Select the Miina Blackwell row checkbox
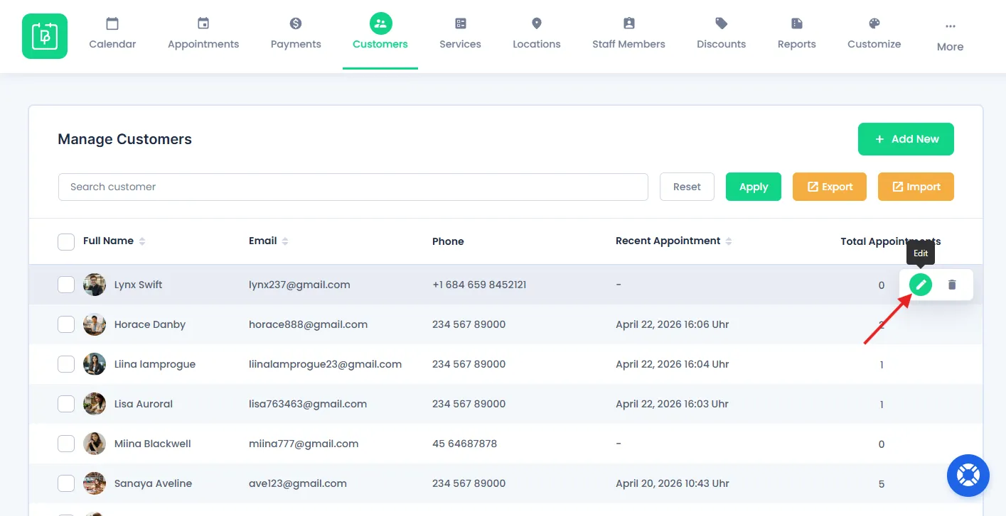Image resolution: width=1006 pixels, height=516 pixels. click(x=66, y=444)
